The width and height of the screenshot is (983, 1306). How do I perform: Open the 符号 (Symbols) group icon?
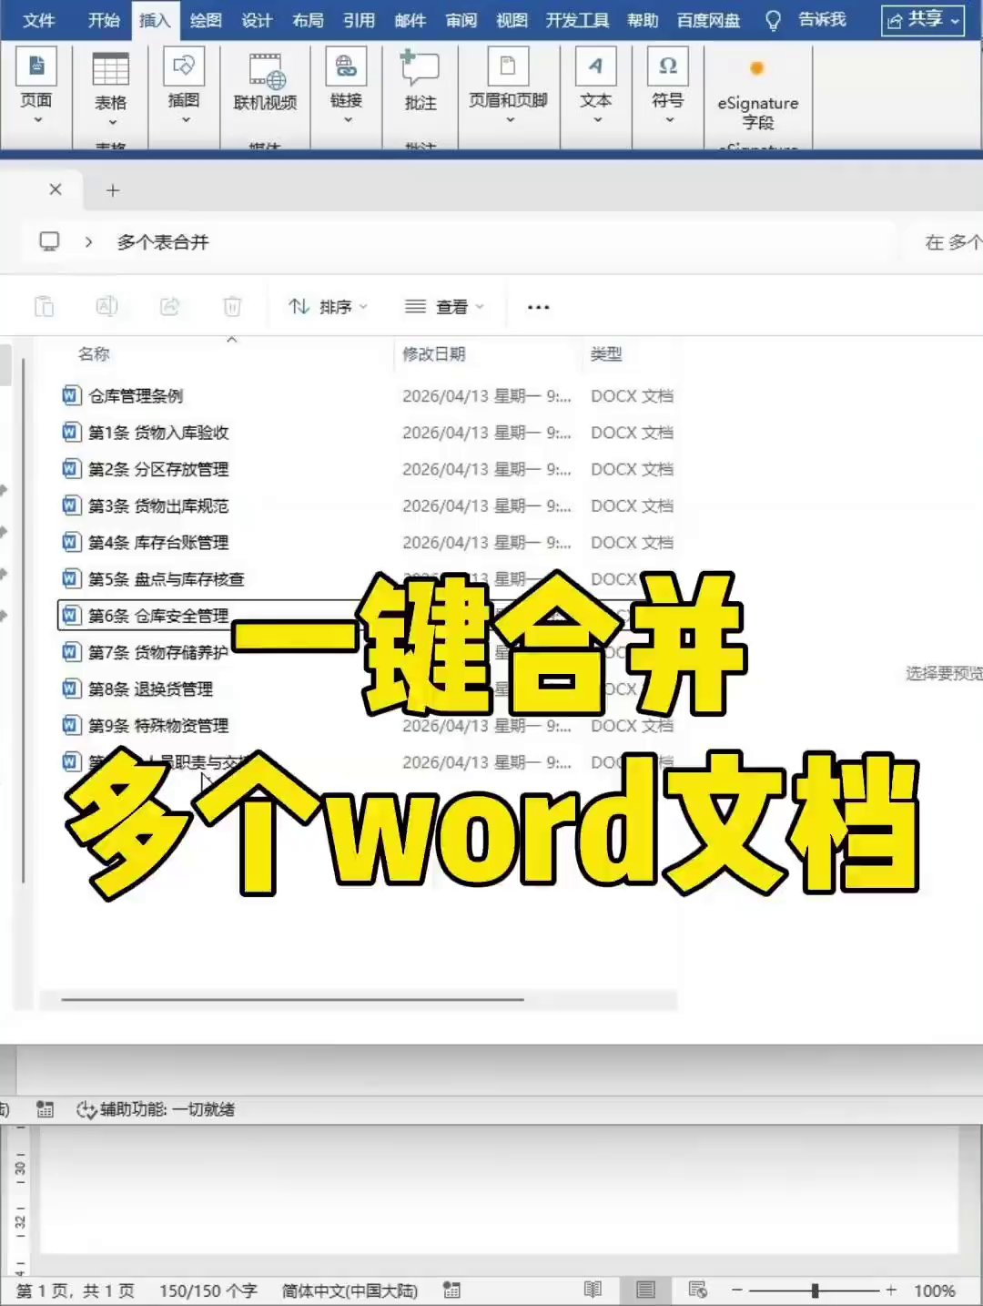(668, 66)
